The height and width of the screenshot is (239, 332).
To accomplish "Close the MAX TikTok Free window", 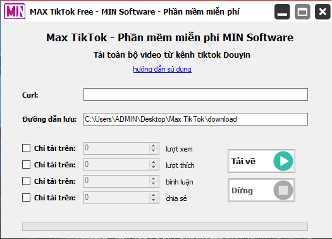I will point(323,11).
